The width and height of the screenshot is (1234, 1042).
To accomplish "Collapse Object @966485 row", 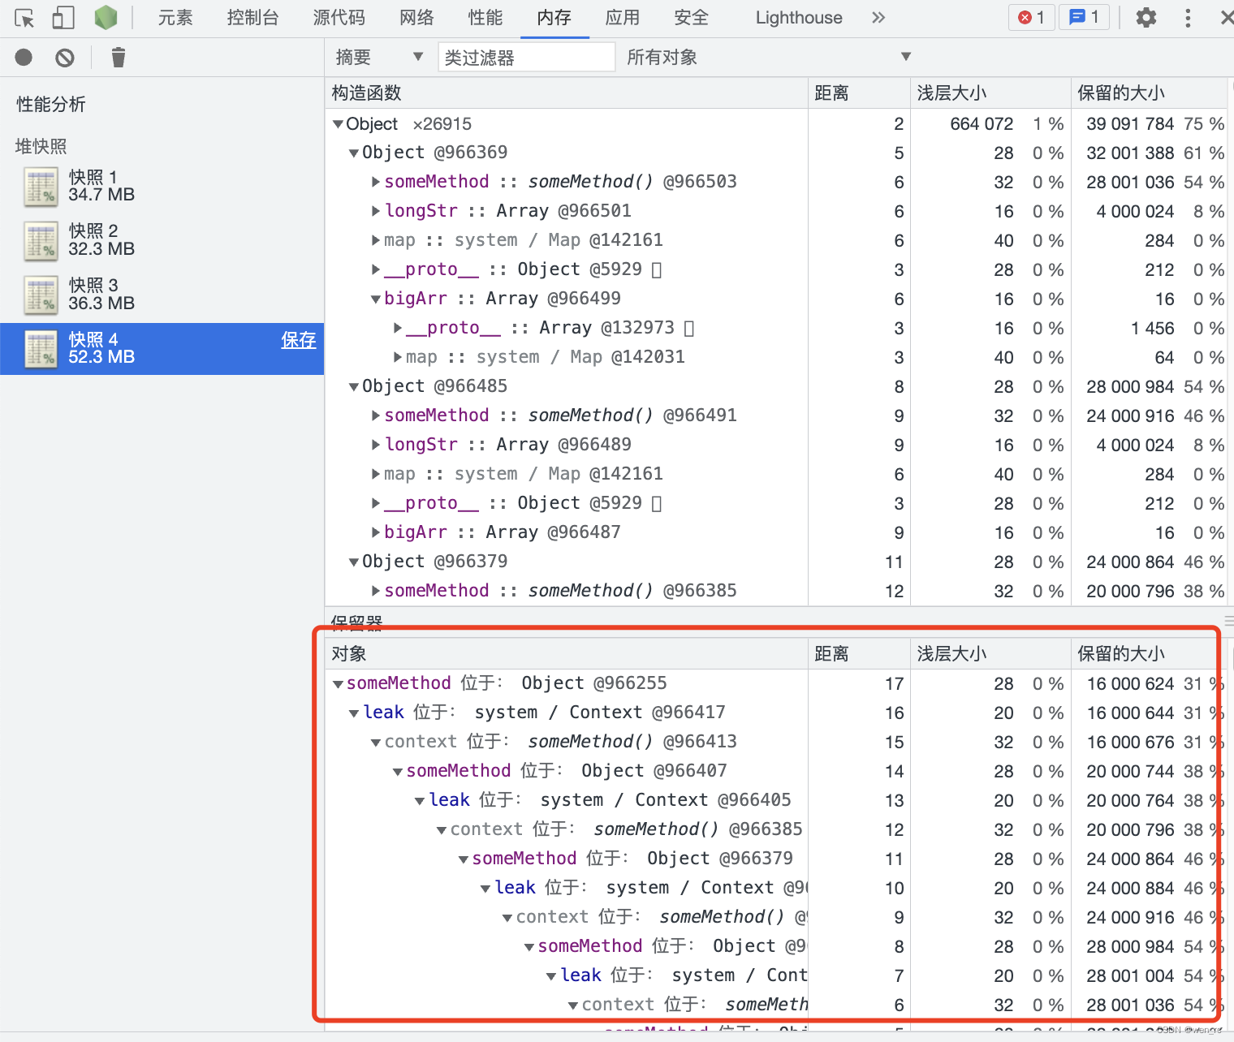I will pyautogui.click(x=354, y=386).
